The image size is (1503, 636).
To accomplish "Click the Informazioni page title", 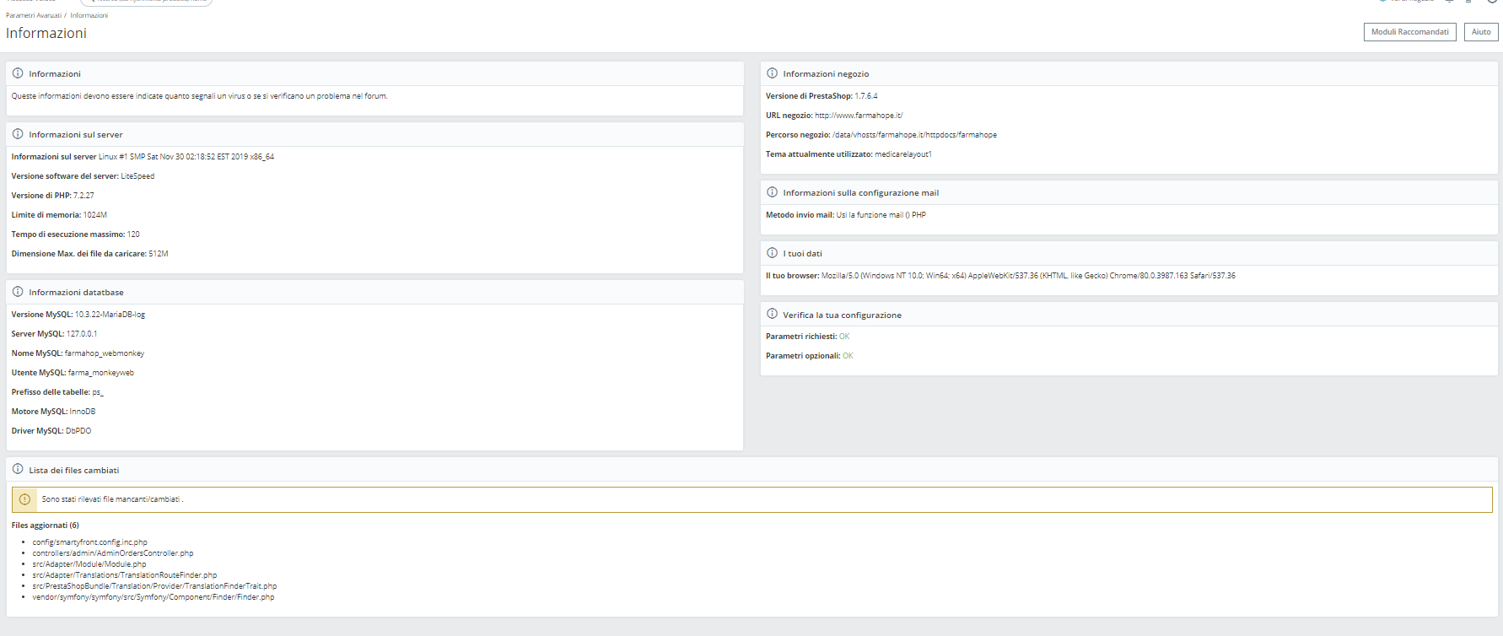I will tap(46, 33).
